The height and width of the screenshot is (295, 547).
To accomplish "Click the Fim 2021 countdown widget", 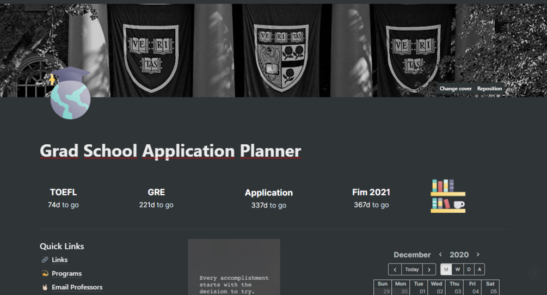I will tap(371, 198).
